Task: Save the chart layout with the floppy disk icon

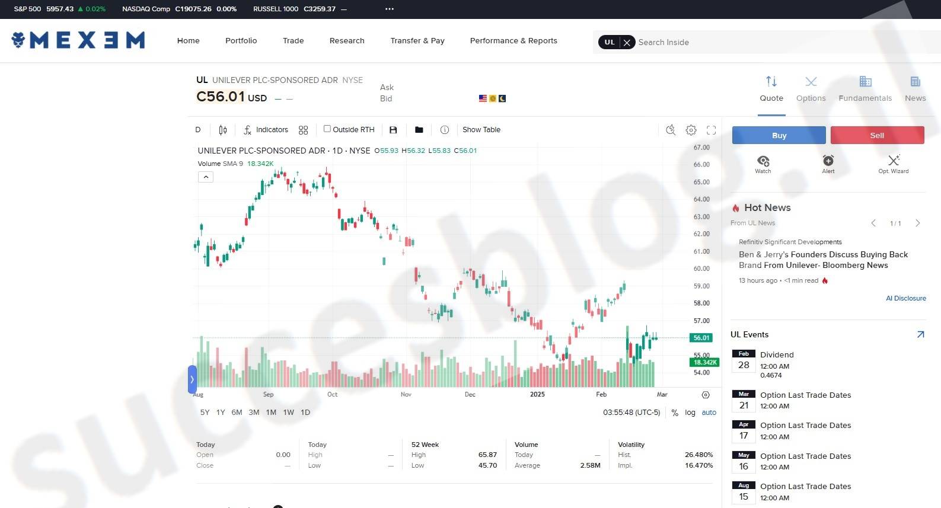Action: click(x=393, y=130)
